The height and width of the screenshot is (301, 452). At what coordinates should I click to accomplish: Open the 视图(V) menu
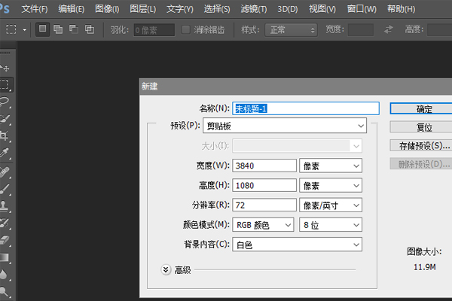point(322,9)
